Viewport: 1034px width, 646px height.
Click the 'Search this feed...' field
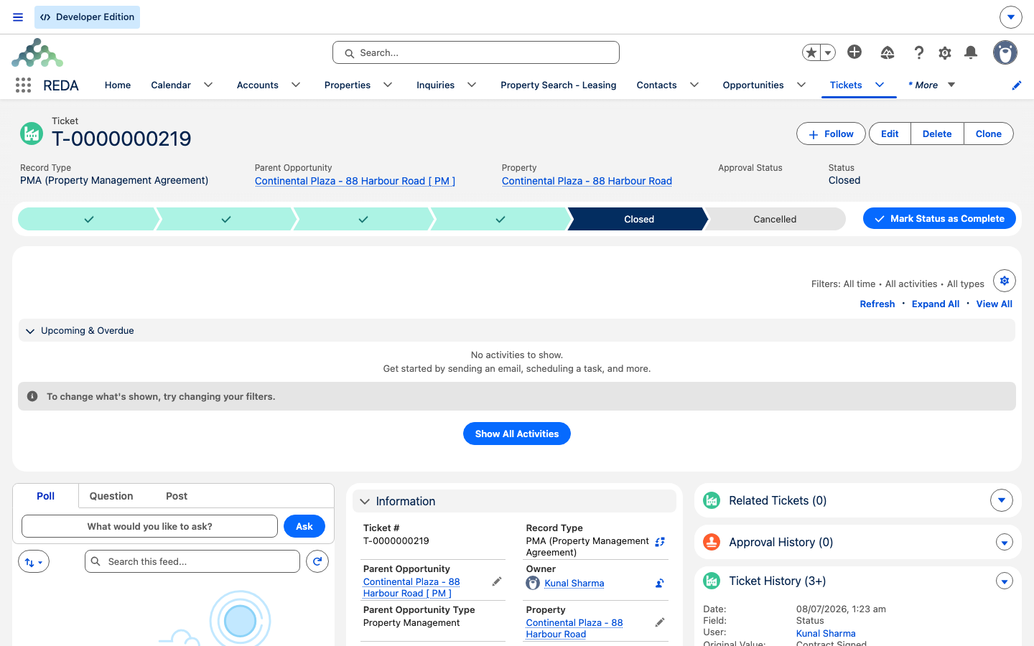(192, 561)
